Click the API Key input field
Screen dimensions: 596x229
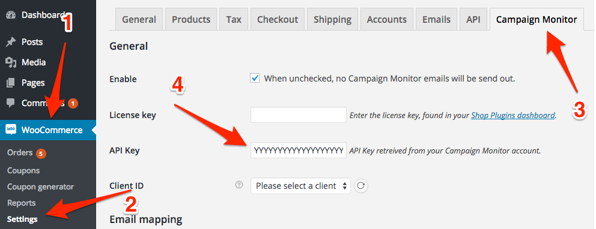click(299, 150)
